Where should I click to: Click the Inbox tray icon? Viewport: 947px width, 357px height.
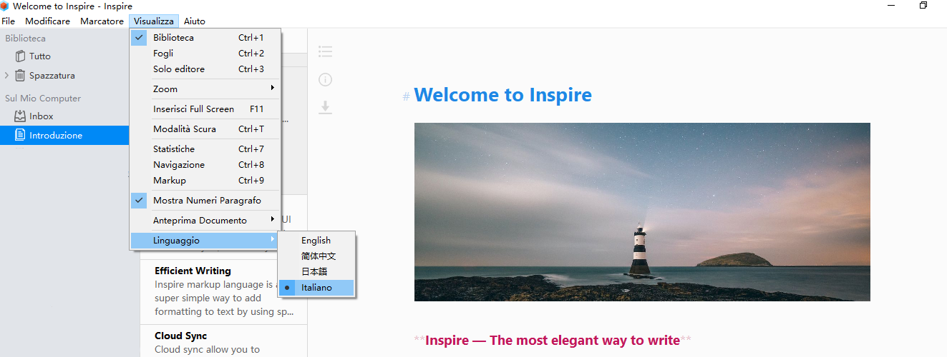(x=20, y=116)
